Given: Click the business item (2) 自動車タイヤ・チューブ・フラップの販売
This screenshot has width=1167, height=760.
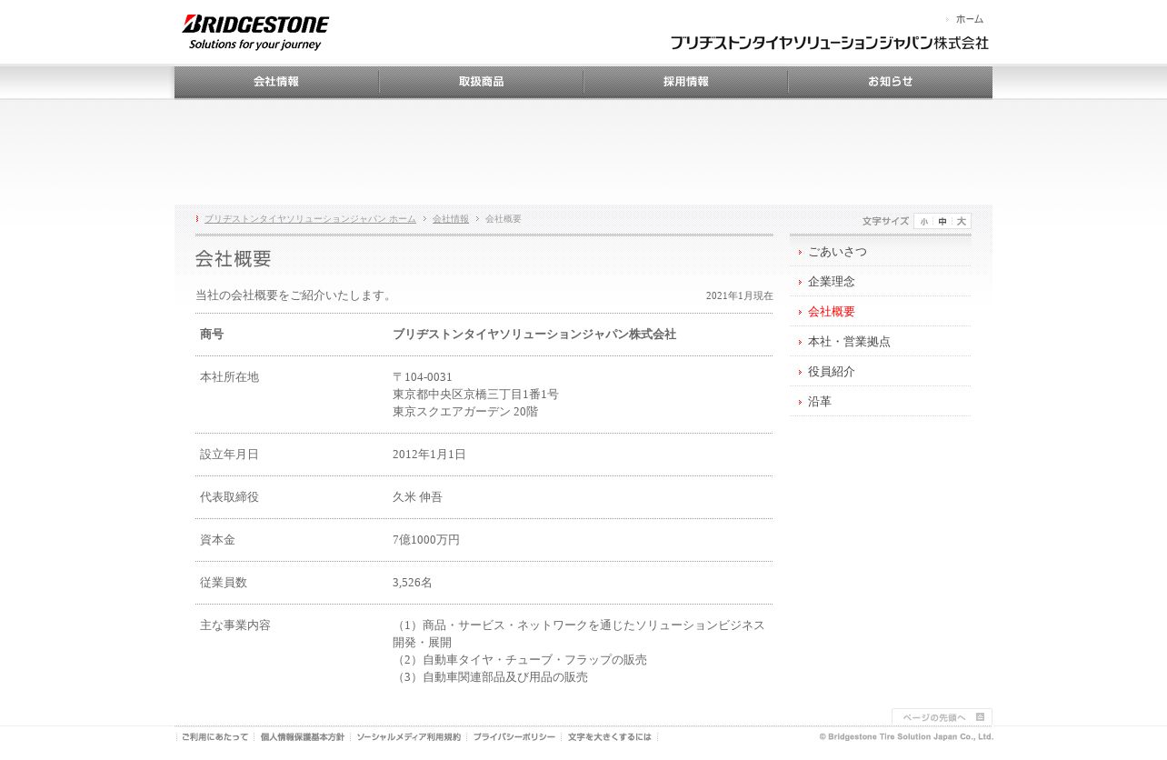Looking at the screenshot, I should pos(520,660).
